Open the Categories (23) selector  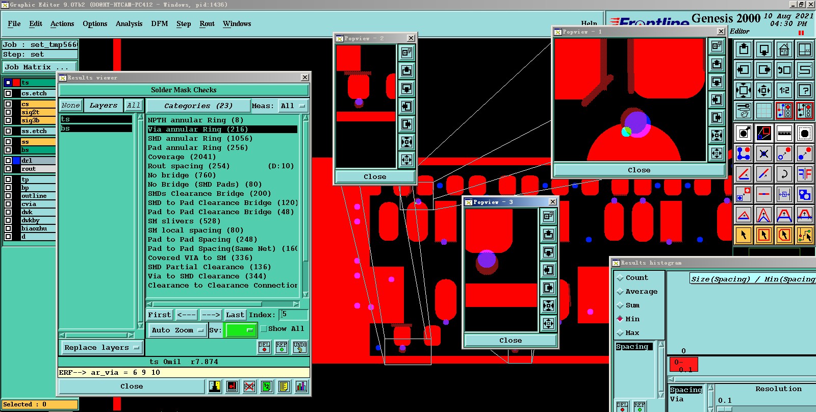(198, 106)
